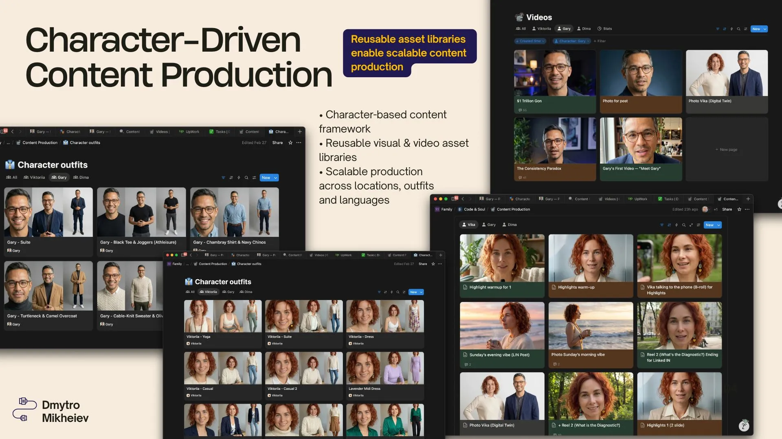Image resolution: width=782 pixels, height=439 pixels.
Task: Open The Consistency Paradox video card
Action: pyautogui.click(x=555, y=149)
